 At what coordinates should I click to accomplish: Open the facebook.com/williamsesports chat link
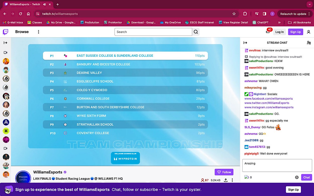coord(268,99)
